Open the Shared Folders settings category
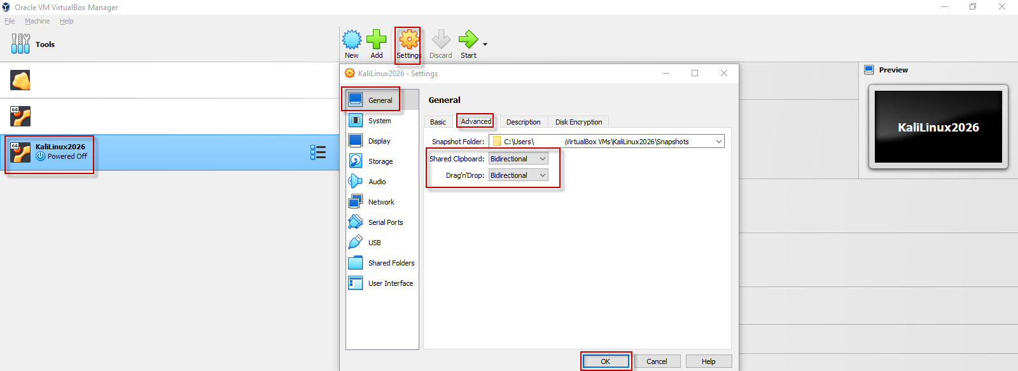 pos(382,263)
